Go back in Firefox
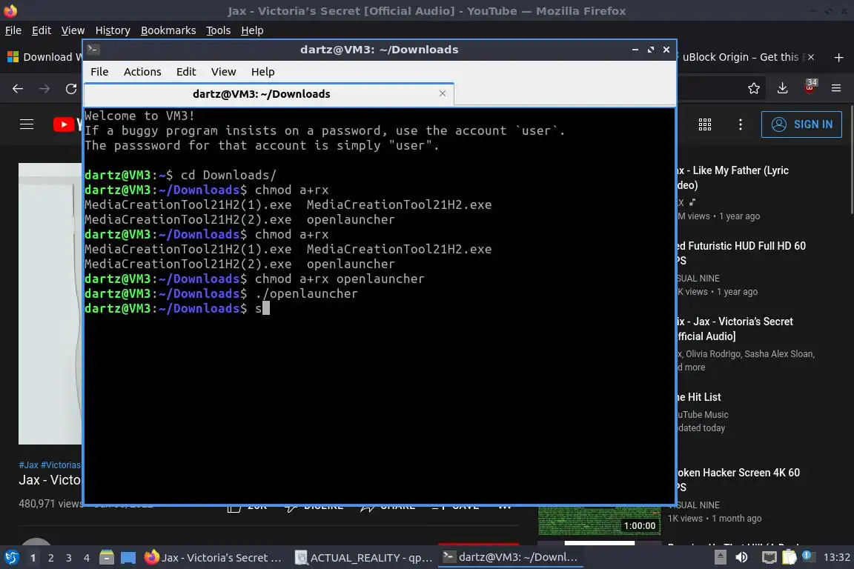This screenshot has width=854, height=569. 18,88
